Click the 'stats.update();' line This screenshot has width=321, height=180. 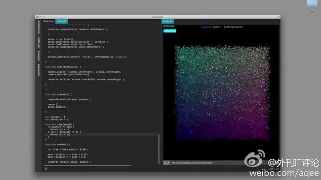tap(57, 107)
